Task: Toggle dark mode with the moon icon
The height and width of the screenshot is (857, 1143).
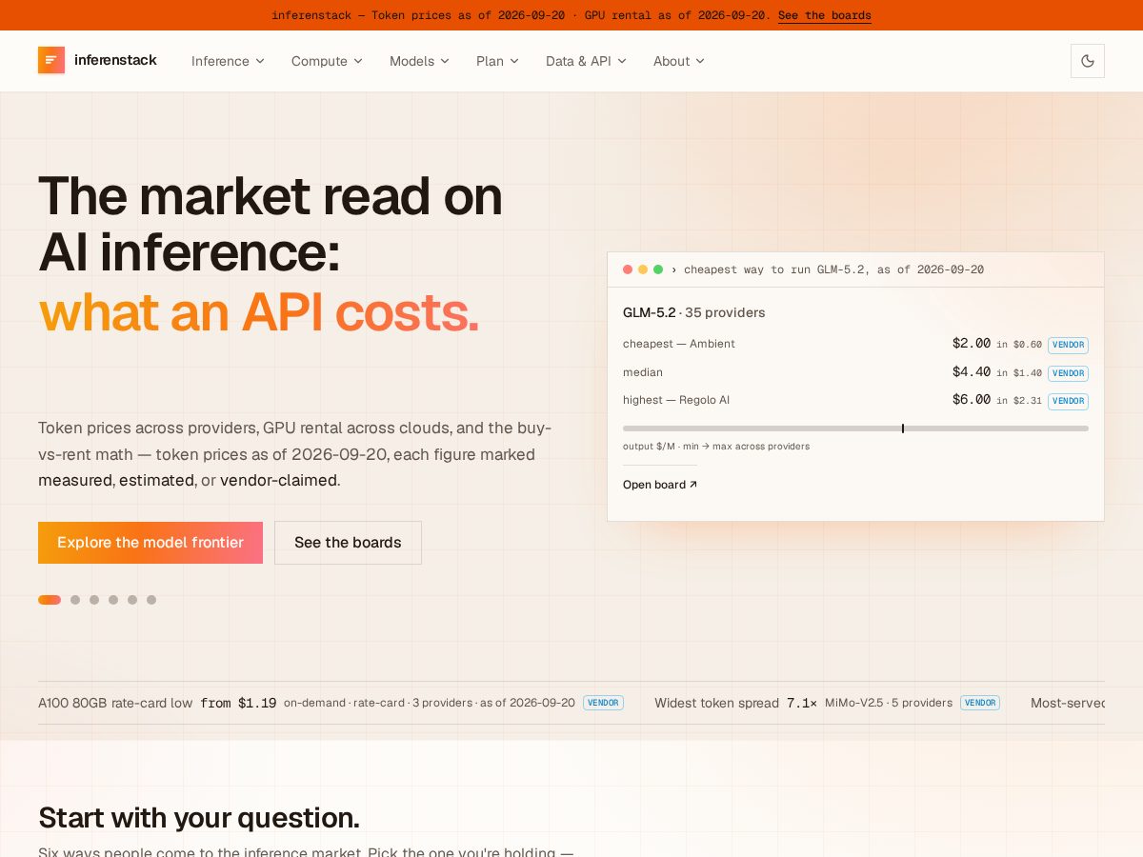Action: point(1088,61)
